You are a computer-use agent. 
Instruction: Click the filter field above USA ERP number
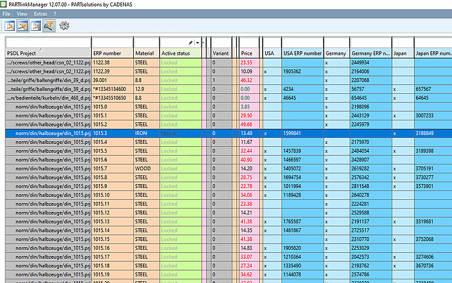302,43
